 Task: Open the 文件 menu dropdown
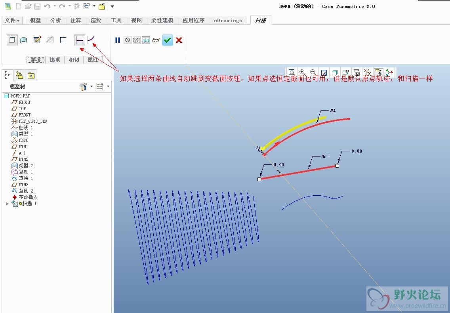pyautogui.click(x=12, y=20)
